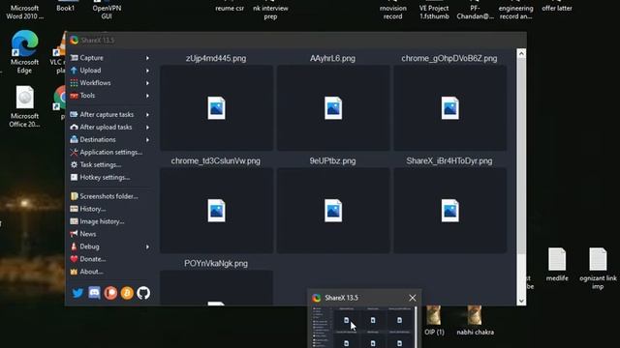Viewport: 620px width, 348px height.
Task: Open OIP (1) desktop image
Action: (434, 320)
